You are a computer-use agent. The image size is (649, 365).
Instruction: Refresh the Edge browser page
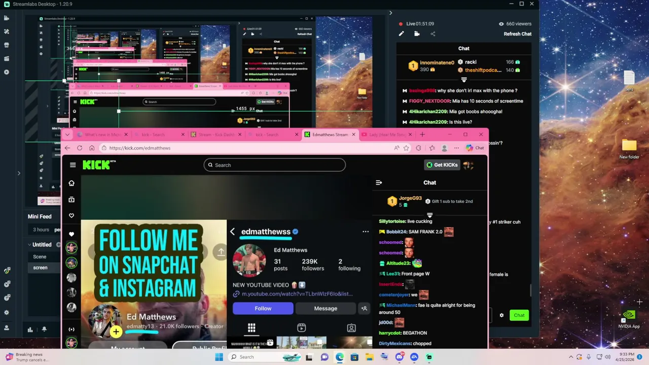click(x=80, y=148)
